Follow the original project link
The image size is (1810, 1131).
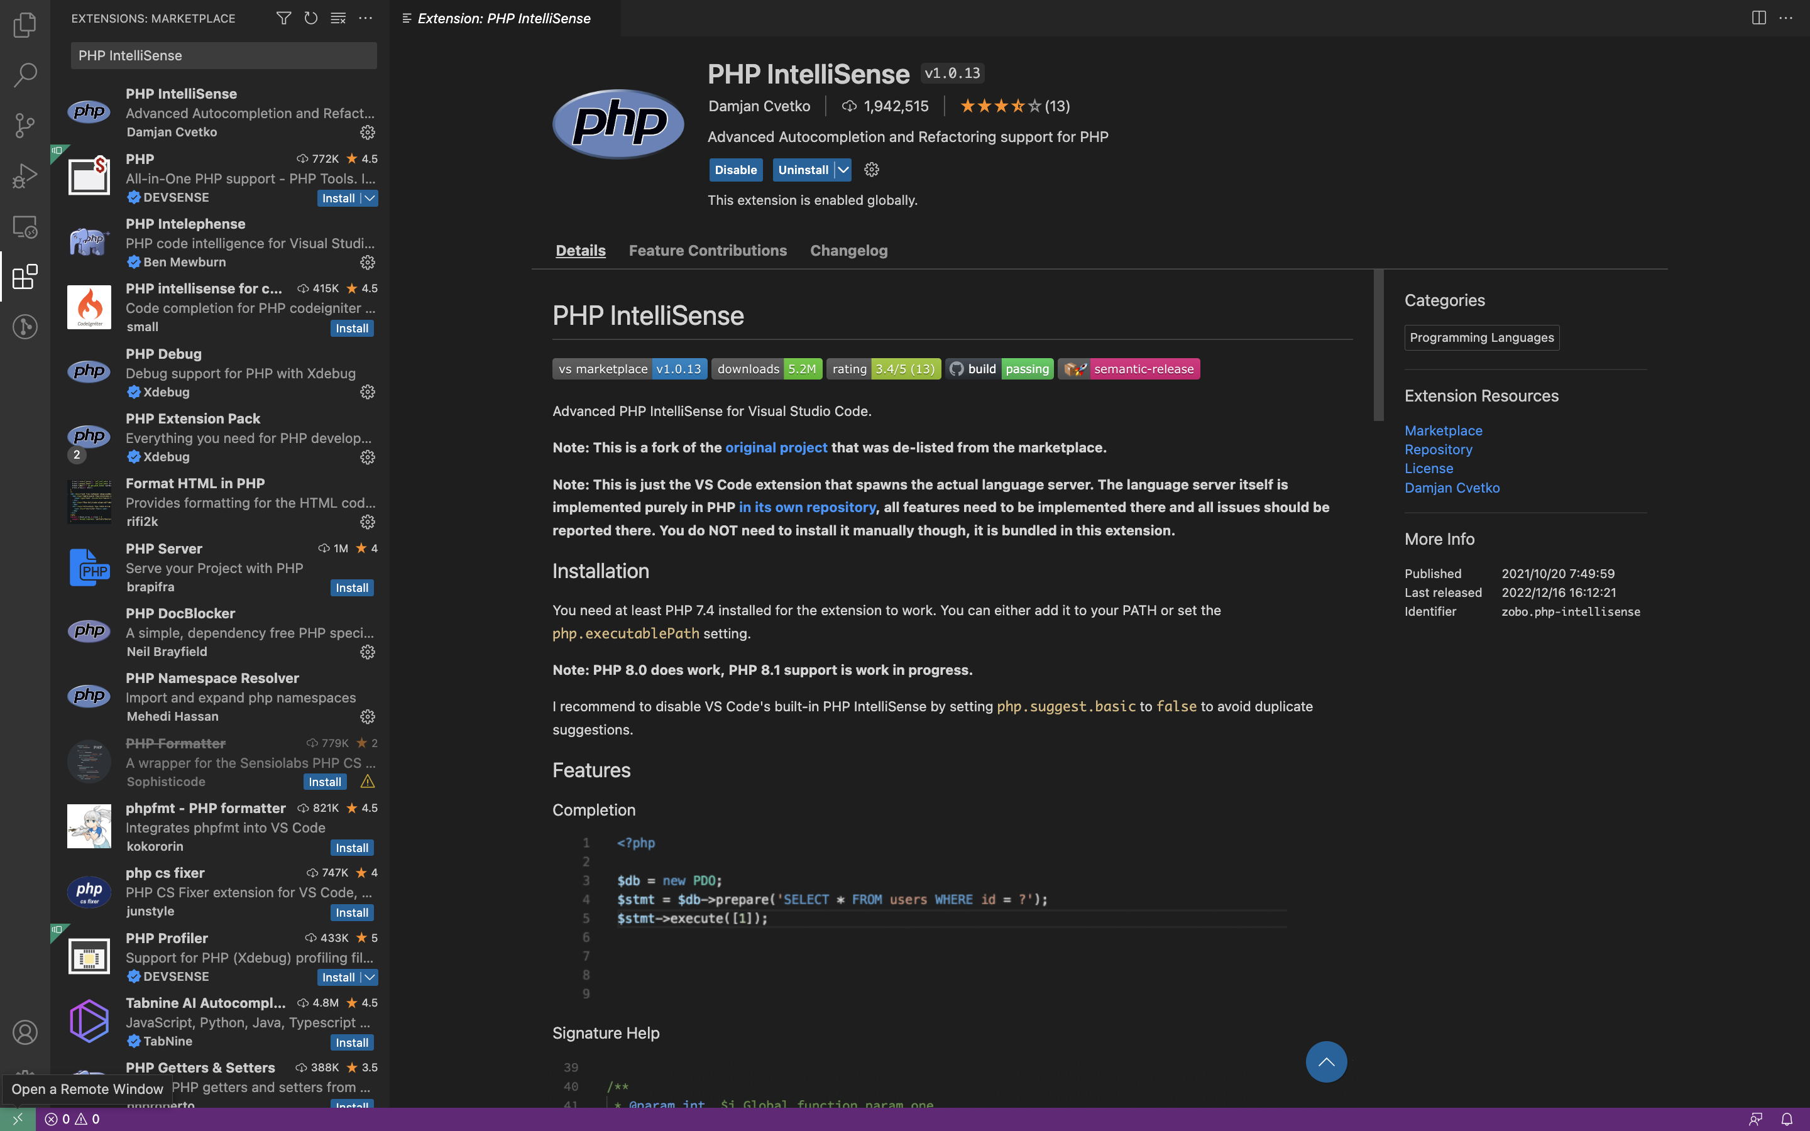[776, 447]
